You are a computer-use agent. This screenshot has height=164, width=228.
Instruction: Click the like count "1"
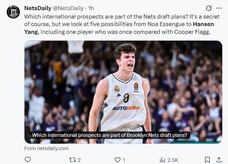pos(124,160)
